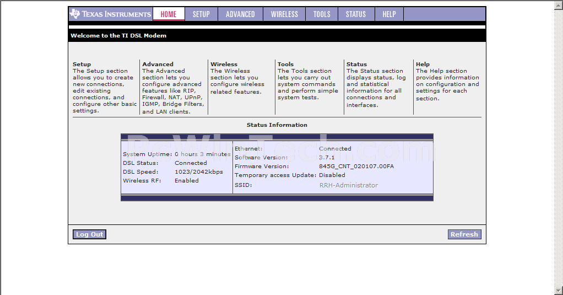Click the Welcome to the TI DSL Modem header
This screenshot has width=563, height=295.
118,36
